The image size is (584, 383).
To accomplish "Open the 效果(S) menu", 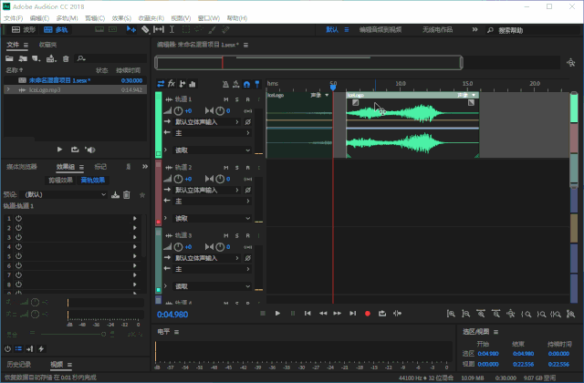I will [121, 18].
